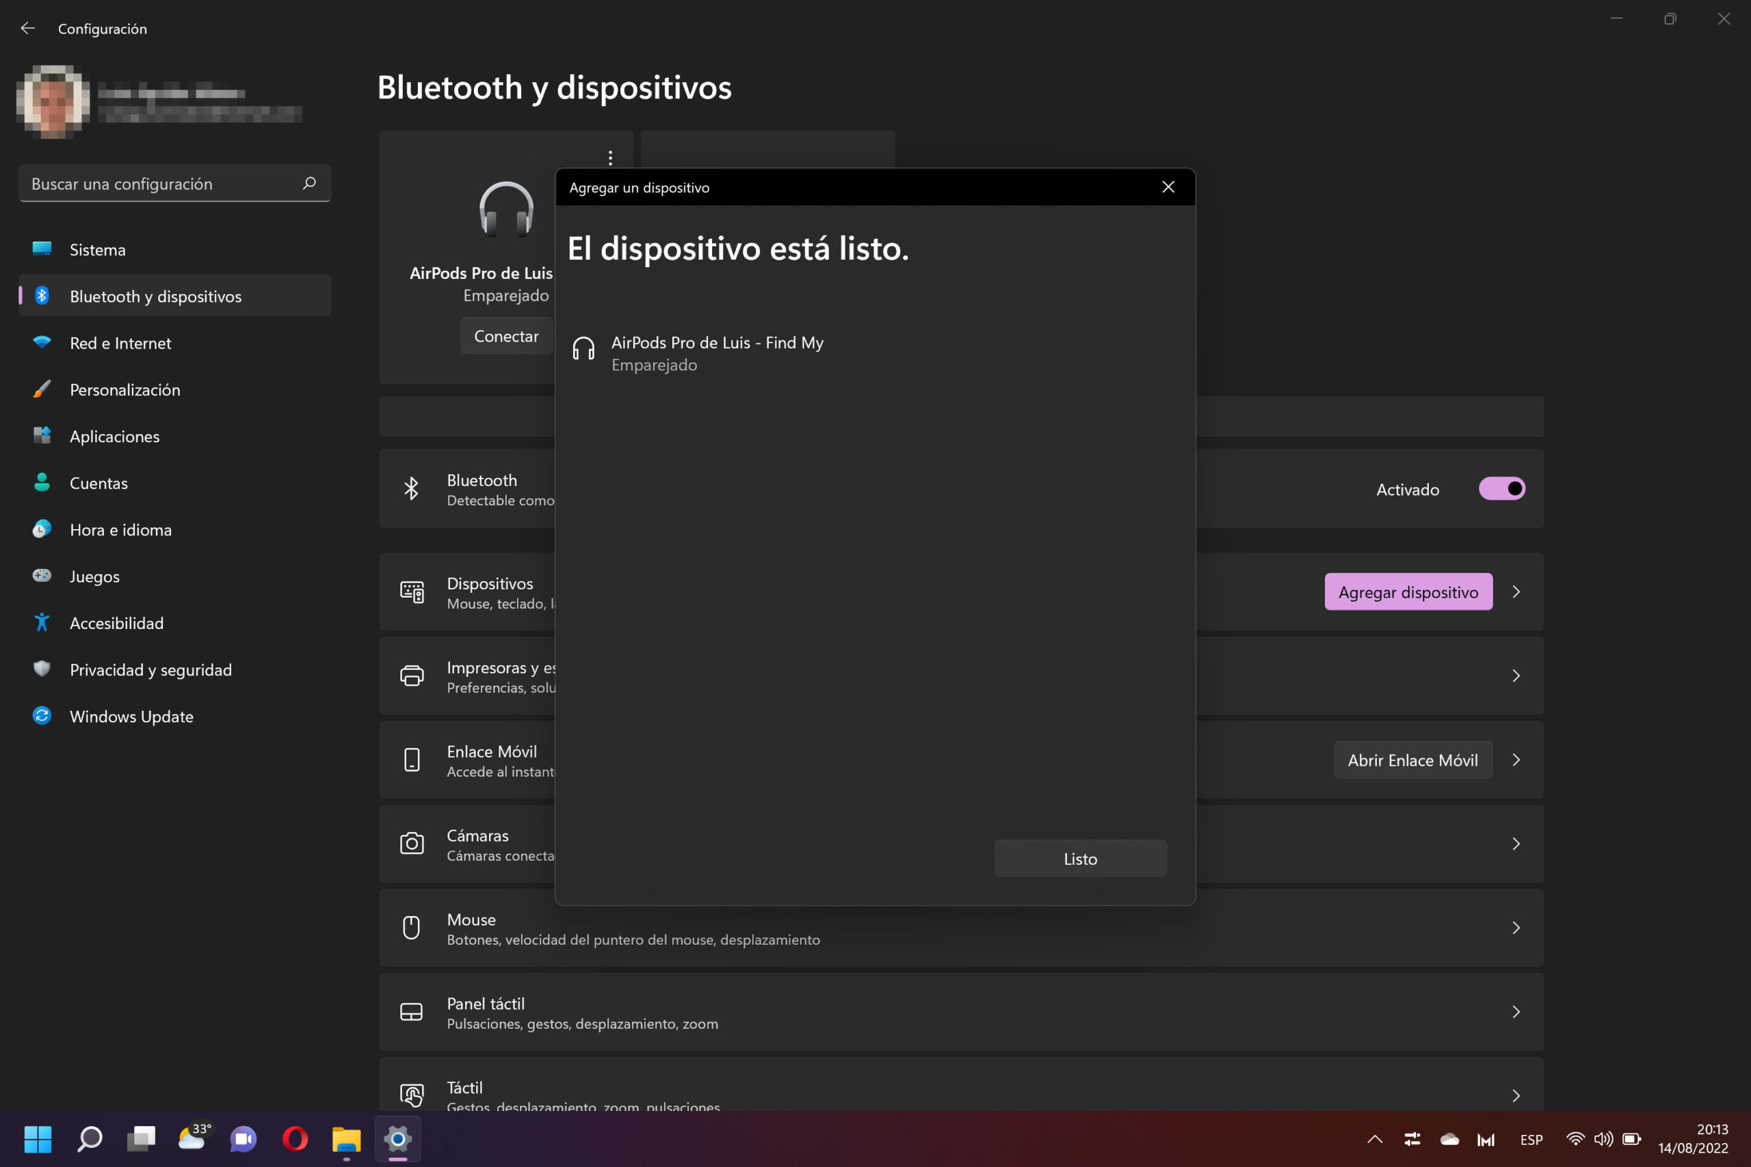The height and width of the screenshot is (1167, 1751).
Task: Click the Conectar button for AirPods
Action: pos(506,336)
